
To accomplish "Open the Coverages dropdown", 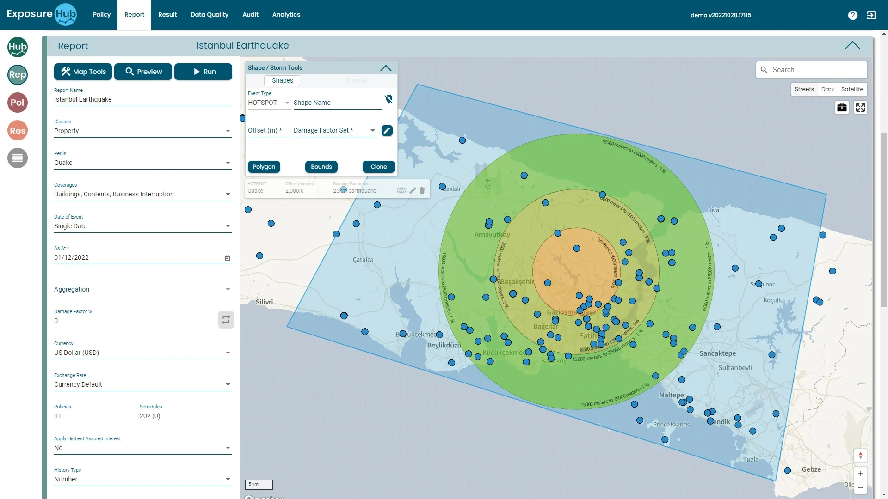I will [x=143, y=195].
